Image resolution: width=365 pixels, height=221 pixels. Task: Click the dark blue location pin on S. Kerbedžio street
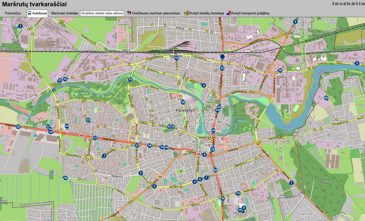[222, 57]
